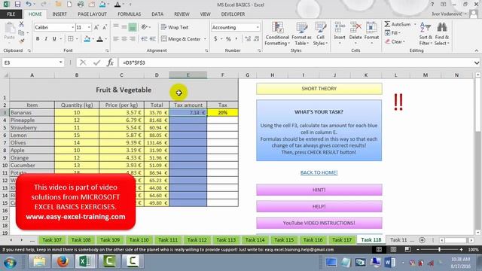
Task: Toggle middle vertical alignment
Action: point(124,27)
